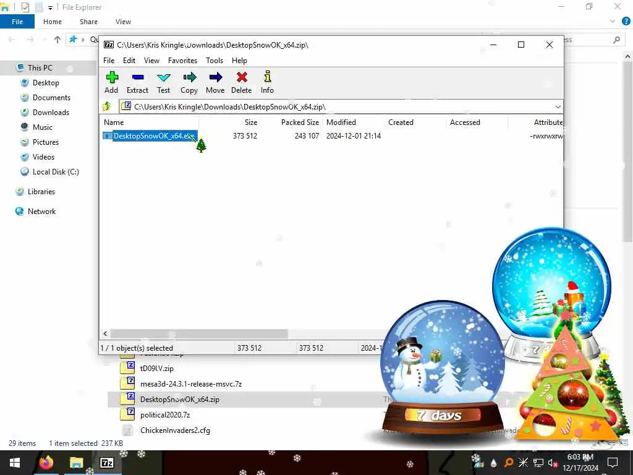Viewport: 633px width, 475px height.
Task: Click the search magnifier in File Explorer
Action: pos(616,40)
